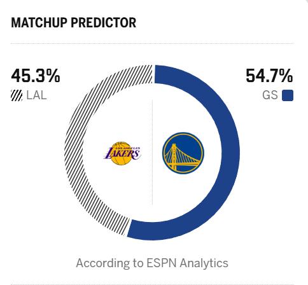Click the 54.7% Warriors win probability
The image size is (308, 285).
[269, 76]
